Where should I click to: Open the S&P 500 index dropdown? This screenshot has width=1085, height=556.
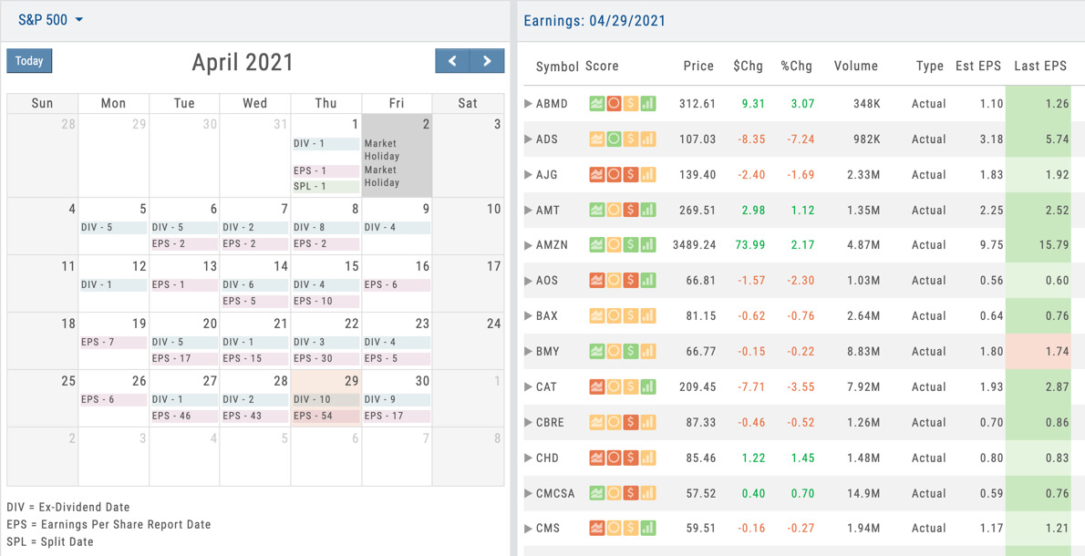coord(50,20)
